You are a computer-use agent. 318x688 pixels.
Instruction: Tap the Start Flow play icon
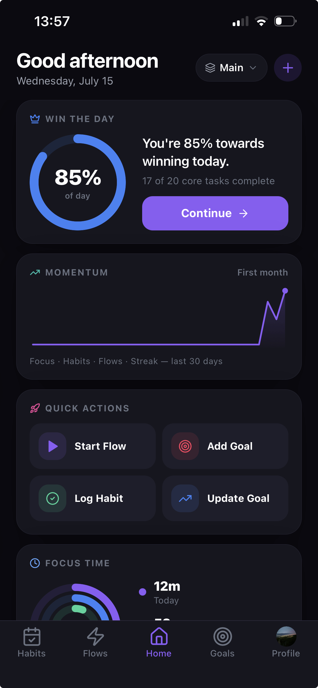click(52, 446)
